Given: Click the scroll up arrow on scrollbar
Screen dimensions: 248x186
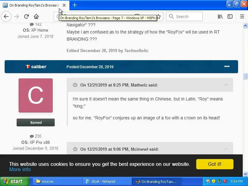Looking at the screenshot, I should click(x=245, y=25).
